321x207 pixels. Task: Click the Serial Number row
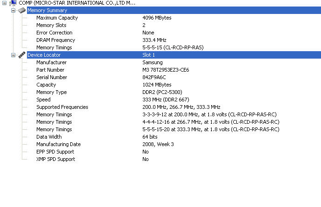52,77
